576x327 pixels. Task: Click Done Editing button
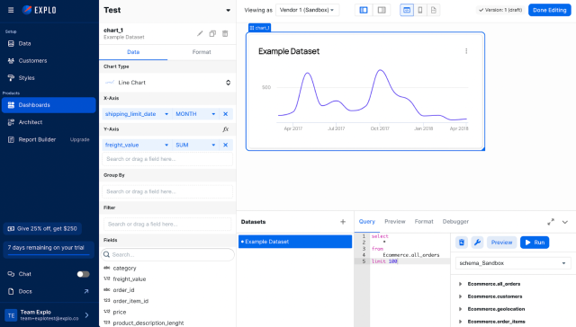(x=550, y=10)
